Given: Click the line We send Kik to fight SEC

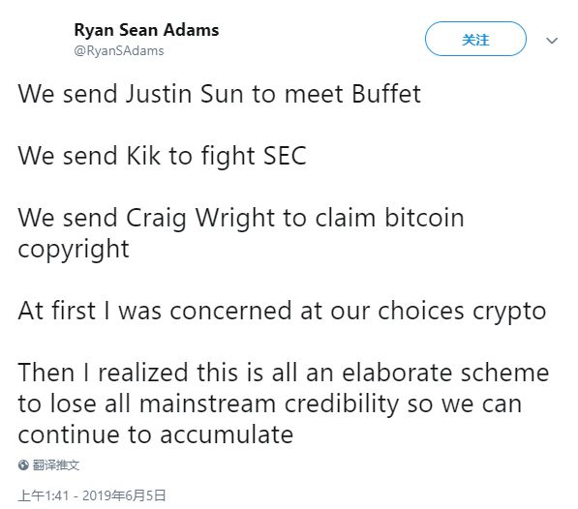Looking at the screenshot, I should (x=163, y=156).
